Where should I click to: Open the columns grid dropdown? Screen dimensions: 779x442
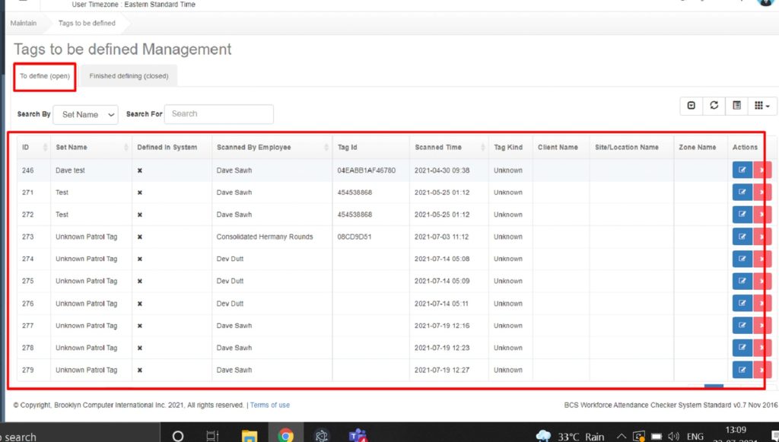click(762, 106)
